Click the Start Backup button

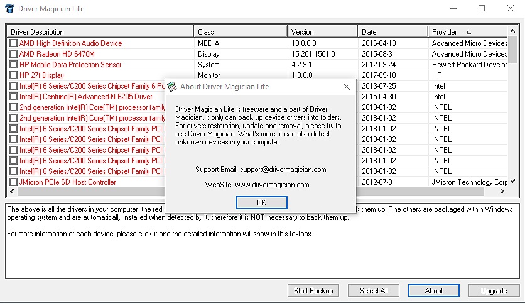pos(313,291)
